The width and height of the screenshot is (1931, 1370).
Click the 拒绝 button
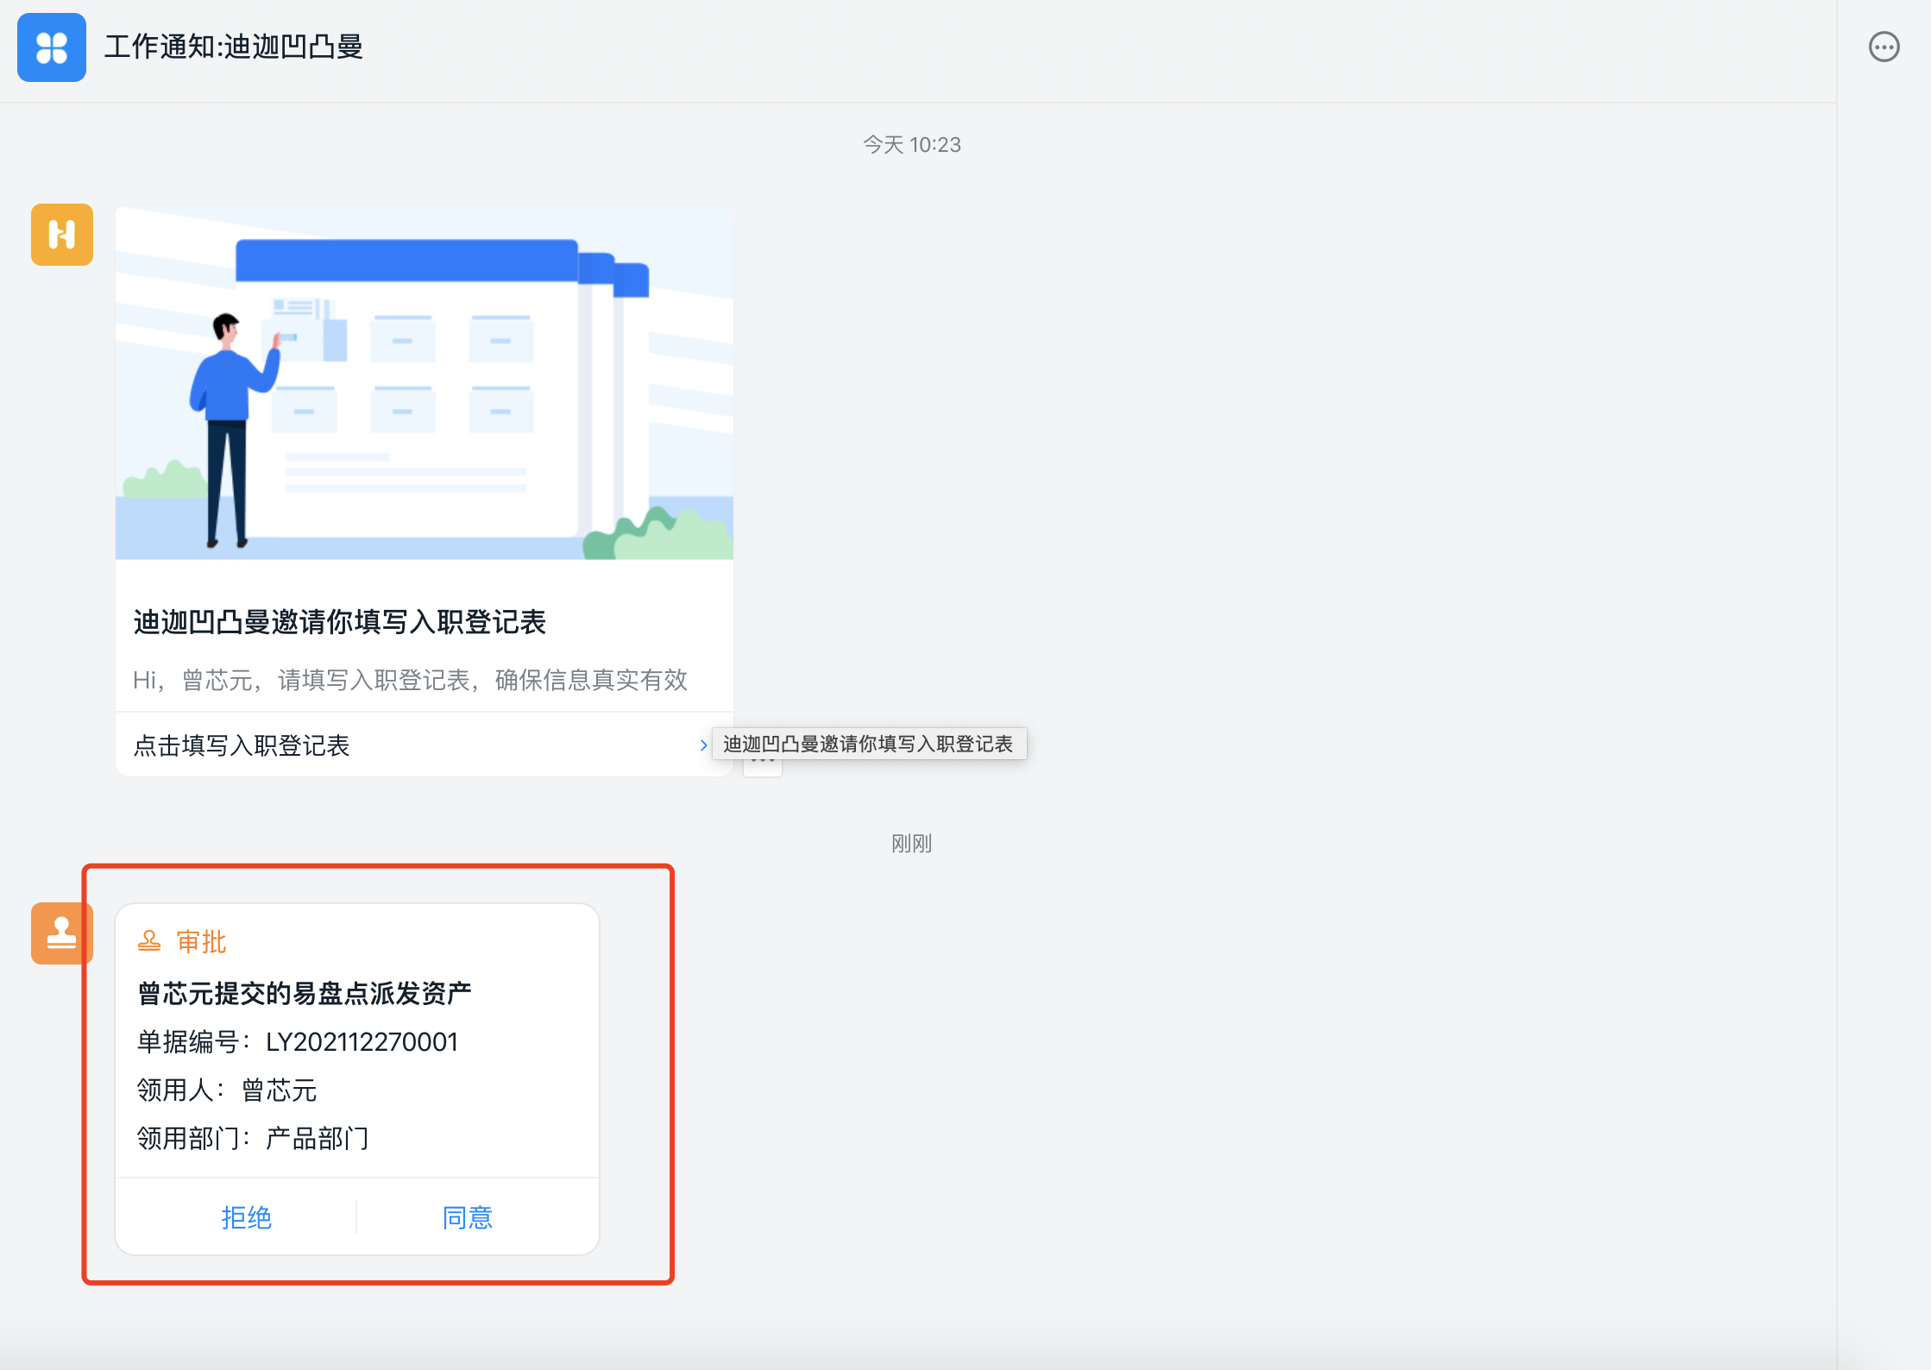(x=246, y=1217)
